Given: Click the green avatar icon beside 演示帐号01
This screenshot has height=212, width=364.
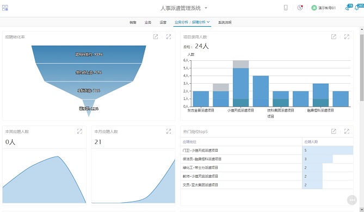Looking at the screenshot, I should coord(314,8).
